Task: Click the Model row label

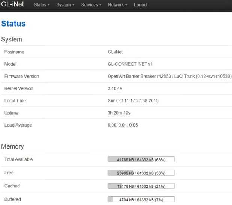Action: click(10, 64)
